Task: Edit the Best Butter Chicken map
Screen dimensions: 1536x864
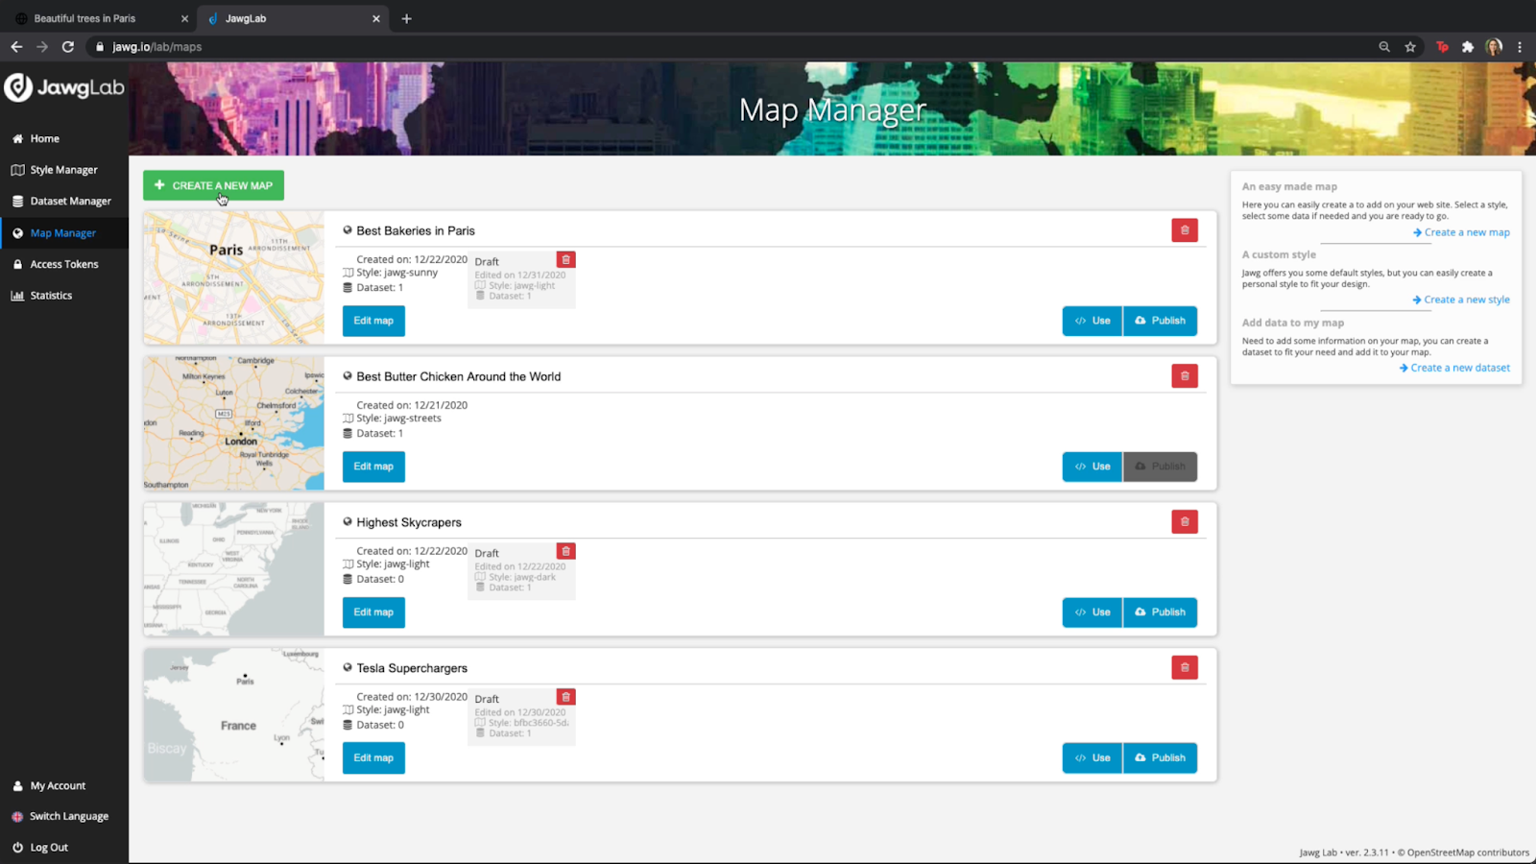Action: pyautogui.click(x=373, y=467)
